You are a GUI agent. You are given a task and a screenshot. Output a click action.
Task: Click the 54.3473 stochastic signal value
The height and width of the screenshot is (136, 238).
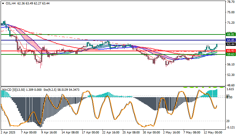[74, 90]
